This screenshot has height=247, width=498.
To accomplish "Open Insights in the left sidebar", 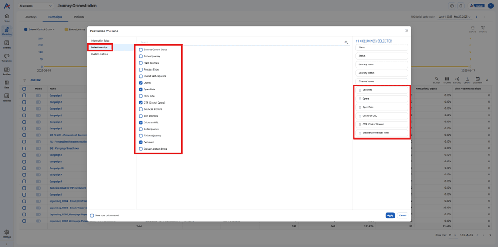I will [x=7, y=98].
